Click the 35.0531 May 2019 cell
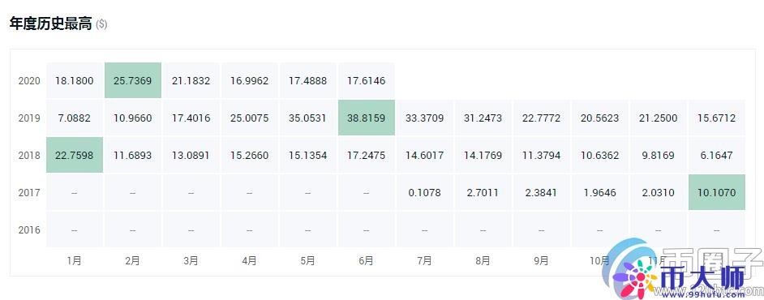764x300 pixels. point(308,118)
